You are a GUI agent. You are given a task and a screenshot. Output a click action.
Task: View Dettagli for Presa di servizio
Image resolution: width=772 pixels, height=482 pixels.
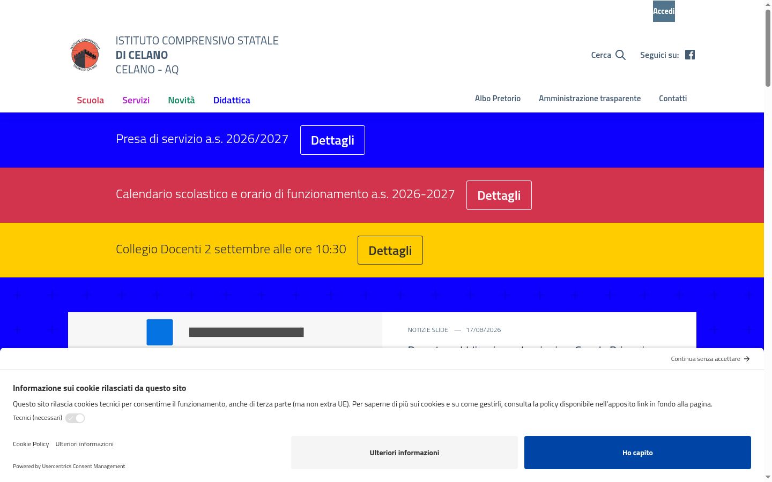pyautogui.click(x=332, y=140)
